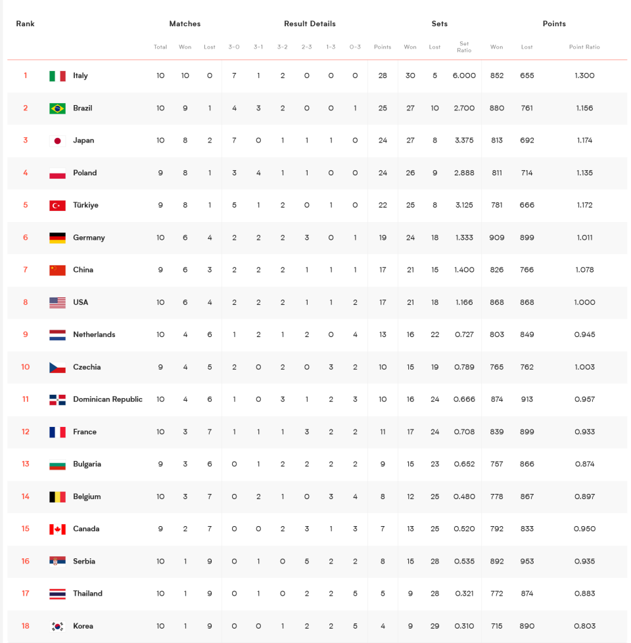Select the Thailand row name
The height and width of the screenshot is (643, 631).
[88, 593]
